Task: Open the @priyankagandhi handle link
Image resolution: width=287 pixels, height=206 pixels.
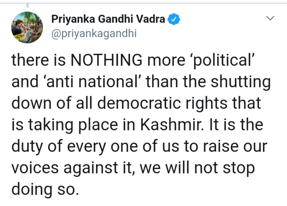Action: (94, 33)
